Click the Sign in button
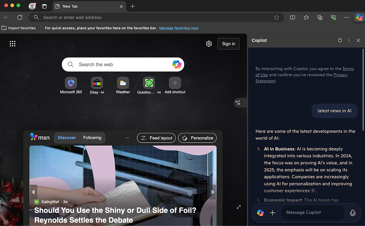The width and height of the screenshot is (365, 226). pyautogui.click(x=228, y=44)
